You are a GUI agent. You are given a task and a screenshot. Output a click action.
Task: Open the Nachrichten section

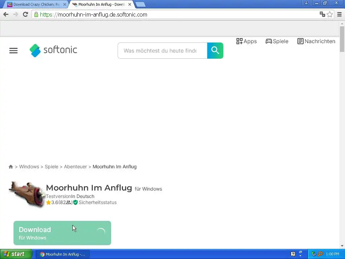pos(316,41)
